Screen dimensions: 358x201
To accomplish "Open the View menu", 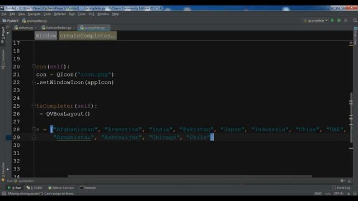I will pyautogui.click(x=21, y=14).
